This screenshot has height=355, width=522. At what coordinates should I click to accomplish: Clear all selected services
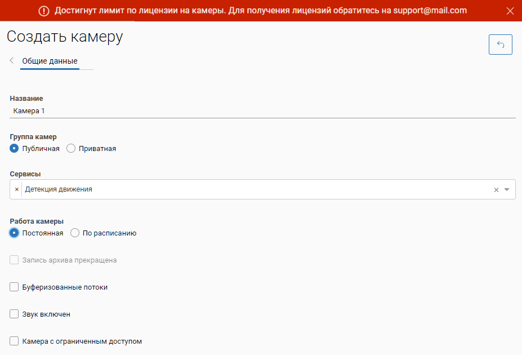coord(496,190)
